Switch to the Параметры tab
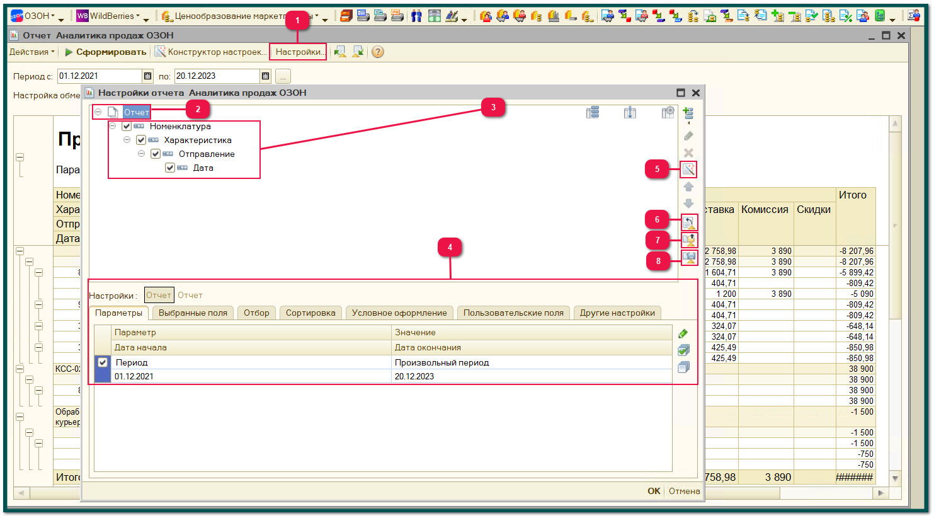934x518 pixels. point(118,313)
